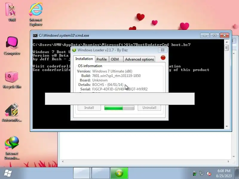The width and height of the screenshot is (239, 179).
Task: Open the Recycle Bin desktop icon
Action: pos(12,79)
